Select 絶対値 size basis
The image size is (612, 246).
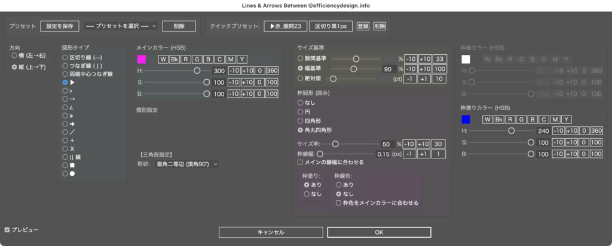tap(310, 78)
